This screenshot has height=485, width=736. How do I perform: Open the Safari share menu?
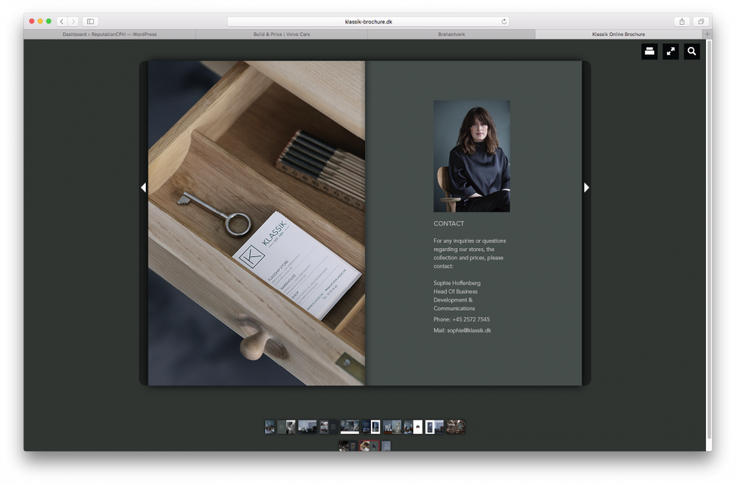point(682,22)
